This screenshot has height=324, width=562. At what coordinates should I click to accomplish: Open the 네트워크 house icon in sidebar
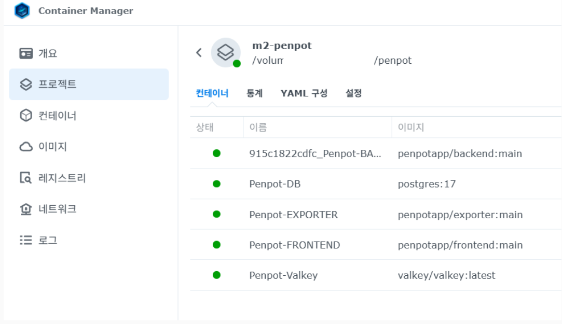[26, 209]
